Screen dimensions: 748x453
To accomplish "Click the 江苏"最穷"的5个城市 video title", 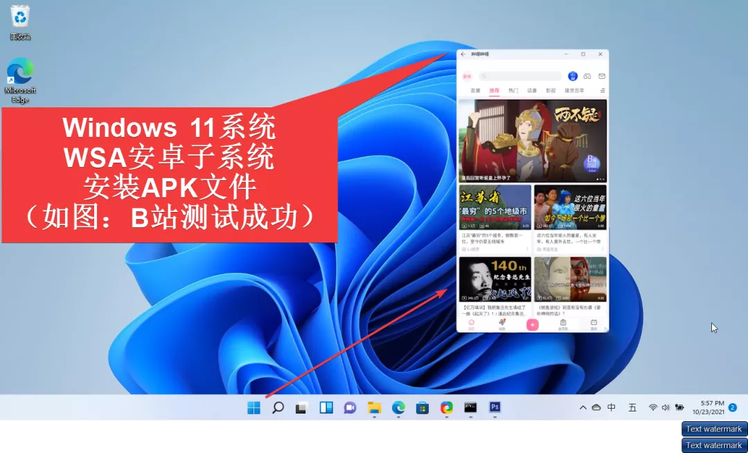I will [492, 238].
